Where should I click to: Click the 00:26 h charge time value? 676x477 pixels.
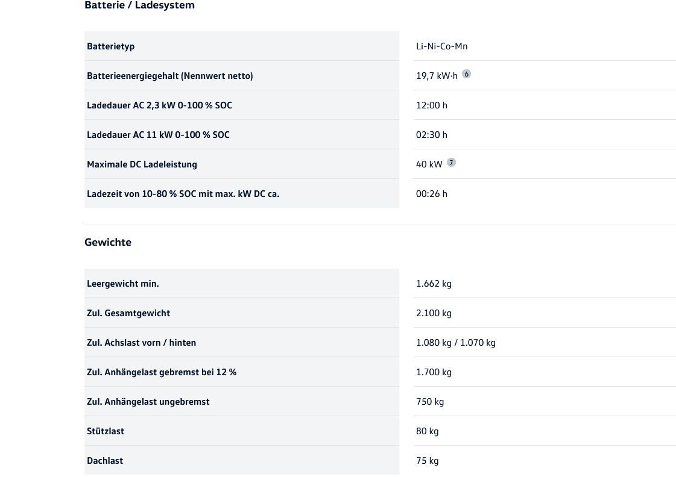tap(431, 194)
